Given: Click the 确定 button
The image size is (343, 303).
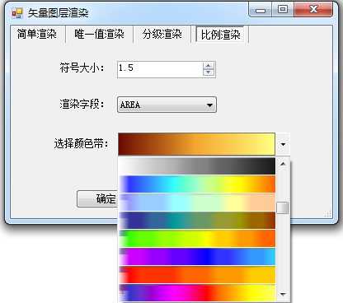Looking at the screenshot, I should (x=98, y=198).
